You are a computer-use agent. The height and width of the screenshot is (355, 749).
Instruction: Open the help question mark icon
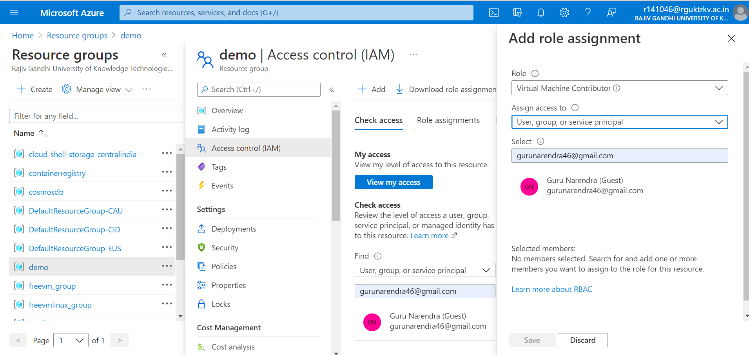[588, 12]
